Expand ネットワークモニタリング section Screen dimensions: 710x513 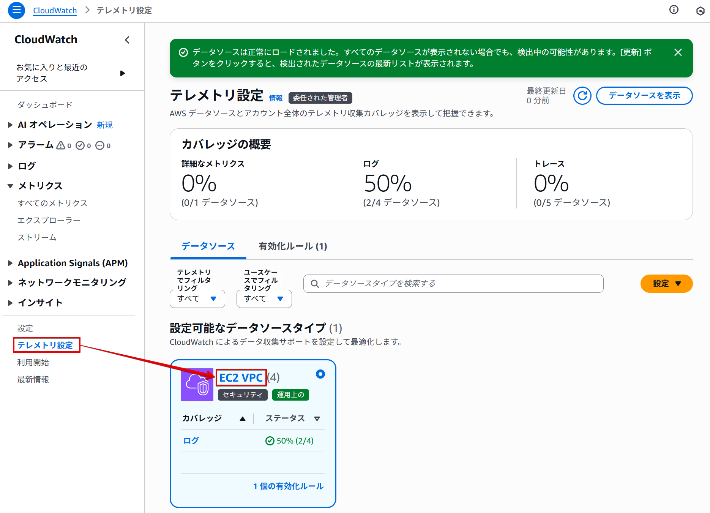10,283
